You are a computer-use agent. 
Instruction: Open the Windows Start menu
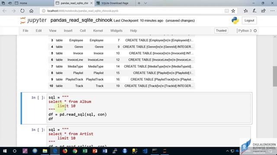[5, 151]
